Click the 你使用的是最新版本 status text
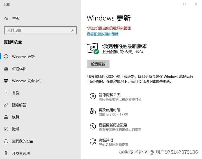Screen dimensions: 202x159 point(125,46)
